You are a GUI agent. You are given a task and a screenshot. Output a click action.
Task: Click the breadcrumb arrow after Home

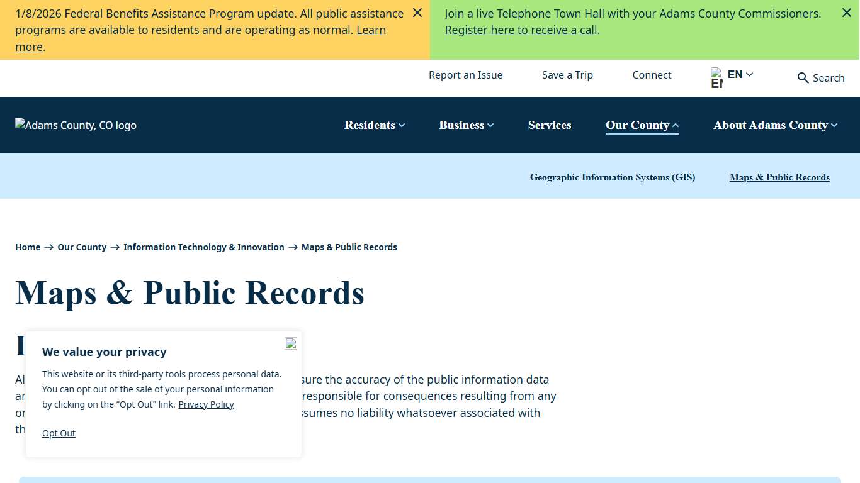pos(47,247)
